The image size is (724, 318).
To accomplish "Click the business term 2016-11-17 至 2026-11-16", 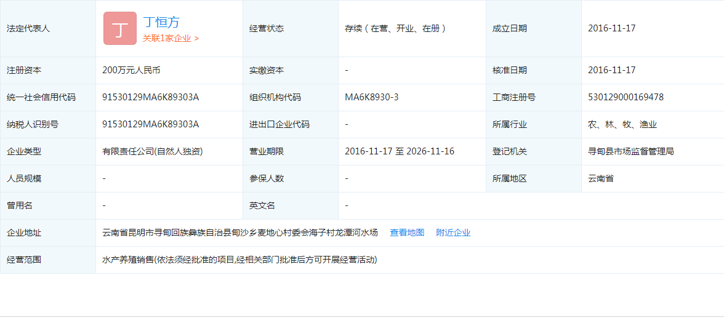I will (399, 151).
